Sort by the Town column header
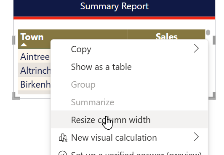The image size is (224, 155). click(x=32, y=37)
